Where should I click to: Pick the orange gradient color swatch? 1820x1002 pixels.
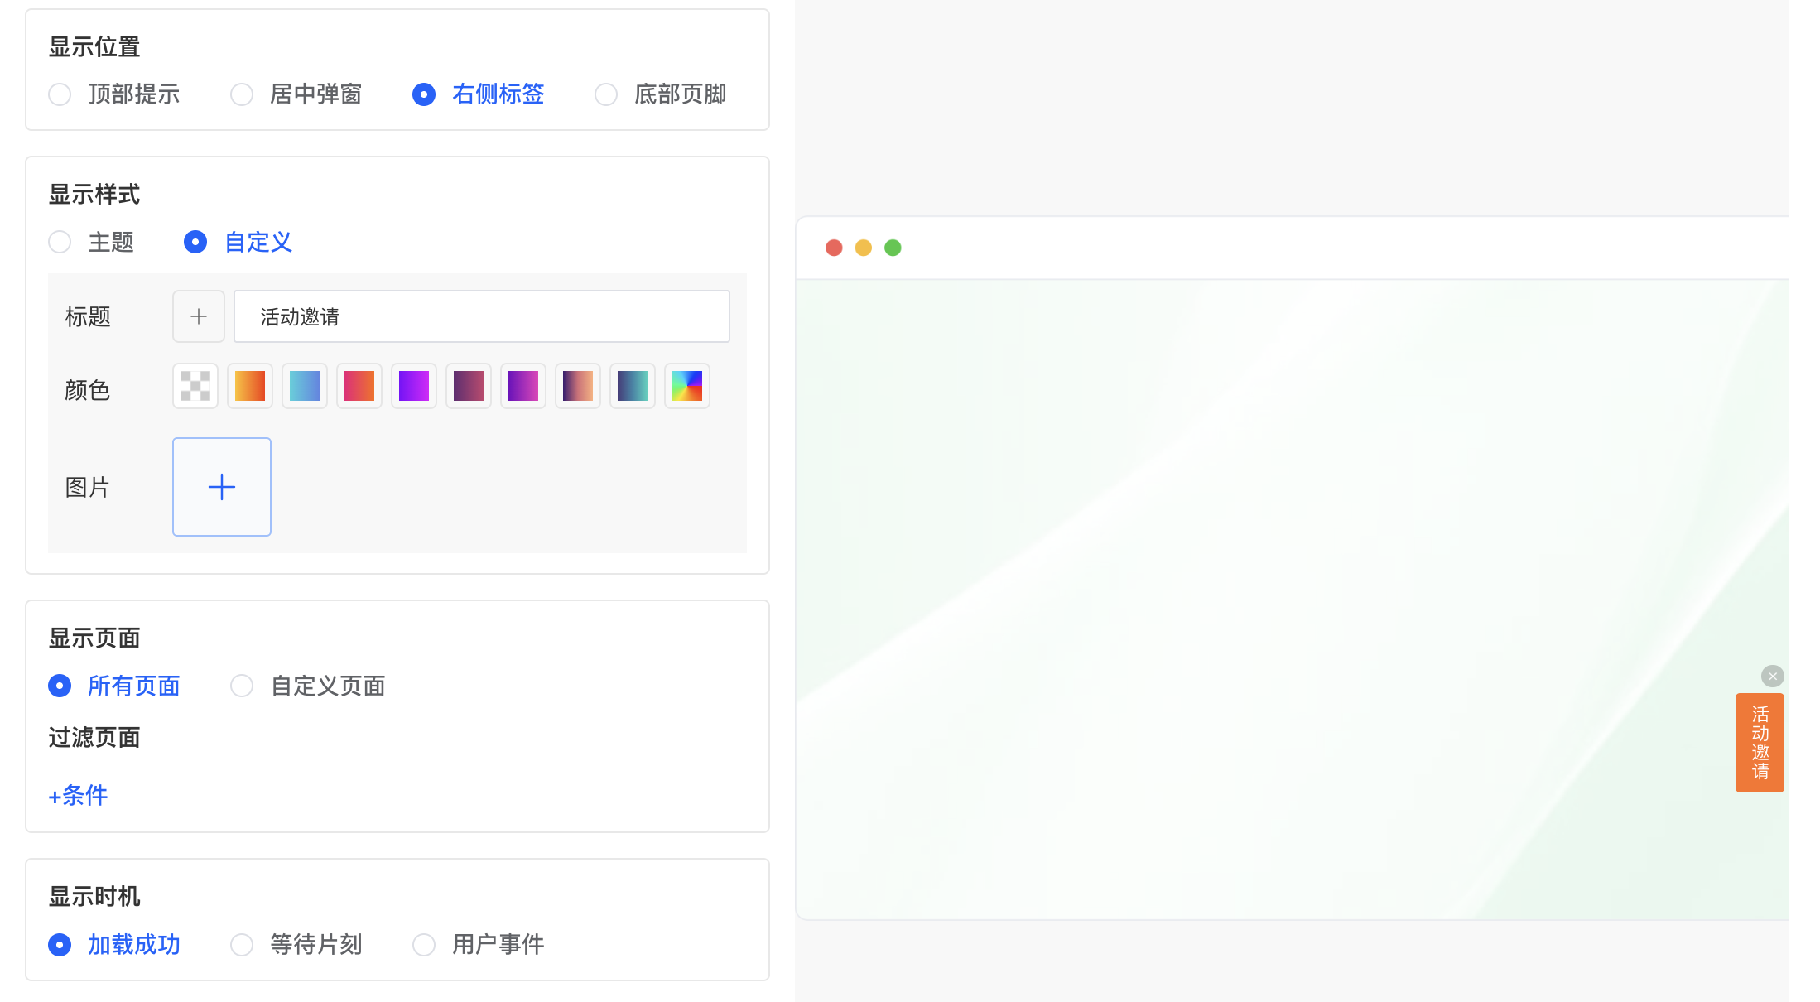(250, 386)
